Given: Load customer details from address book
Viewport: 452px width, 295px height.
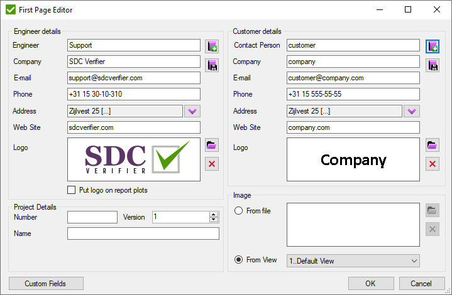Looking at the screenshot, I should pyautogui.click(x=432, y=46).
